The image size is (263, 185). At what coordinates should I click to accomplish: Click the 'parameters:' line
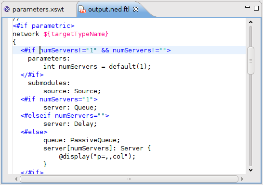[49, 59]
